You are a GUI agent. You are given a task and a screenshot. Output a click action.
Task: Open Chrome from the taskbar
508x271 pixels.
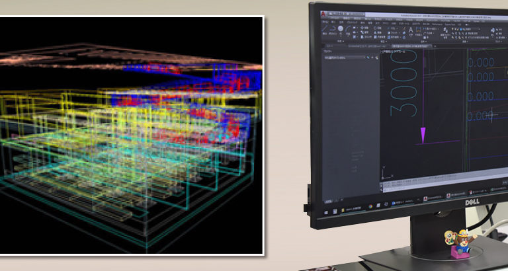(370, 207)
